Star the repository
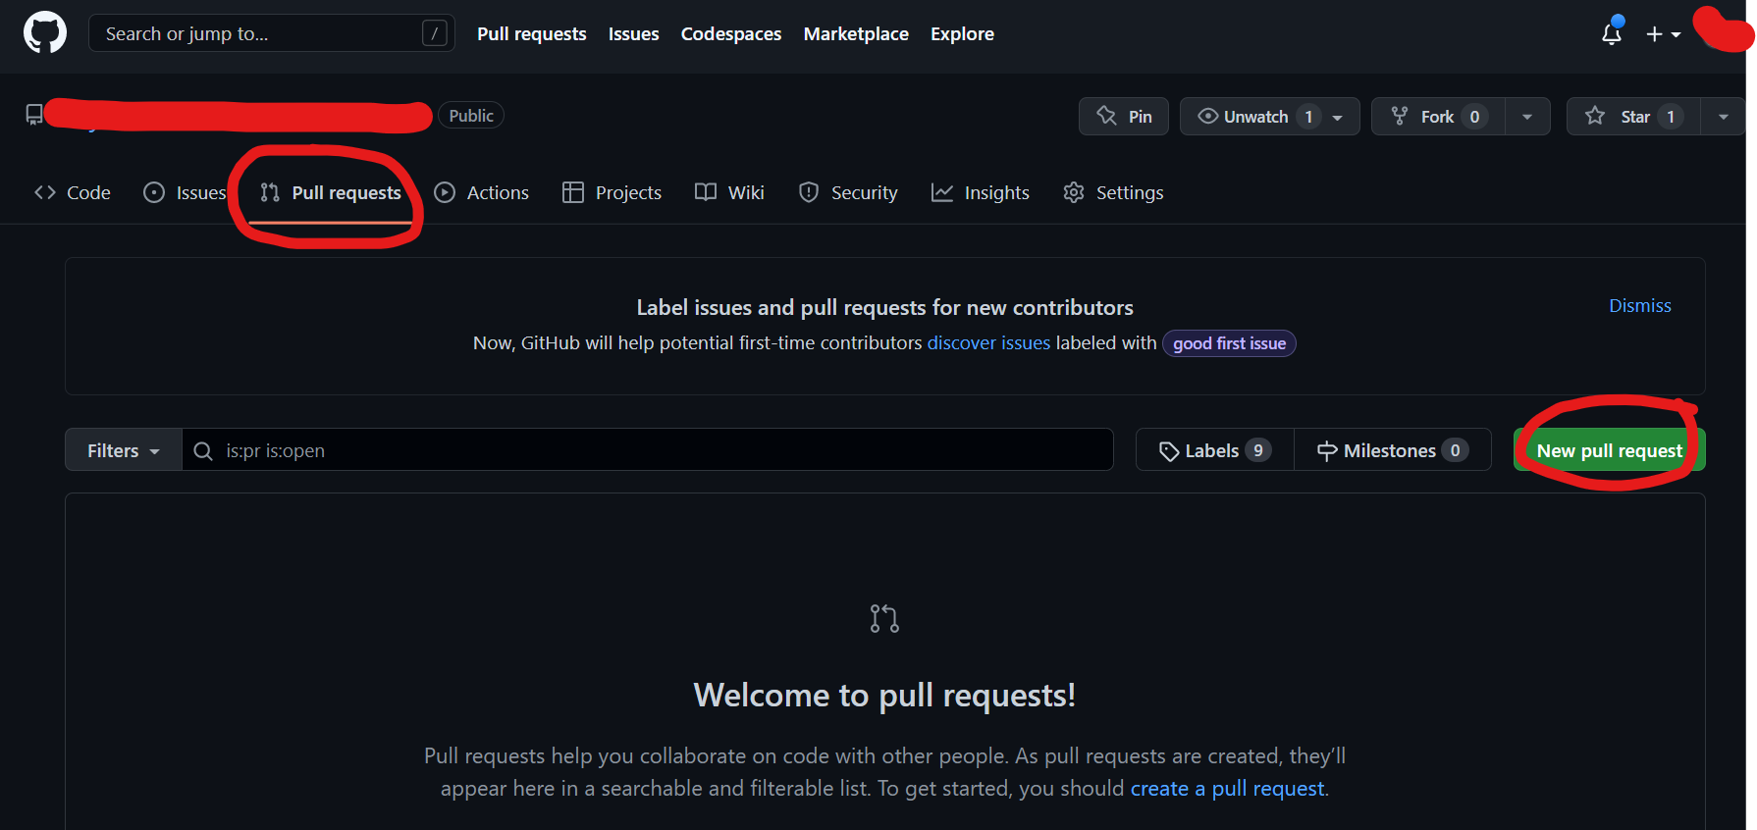This screenshot has height=830, width=1757. [x=1633, y=116]
